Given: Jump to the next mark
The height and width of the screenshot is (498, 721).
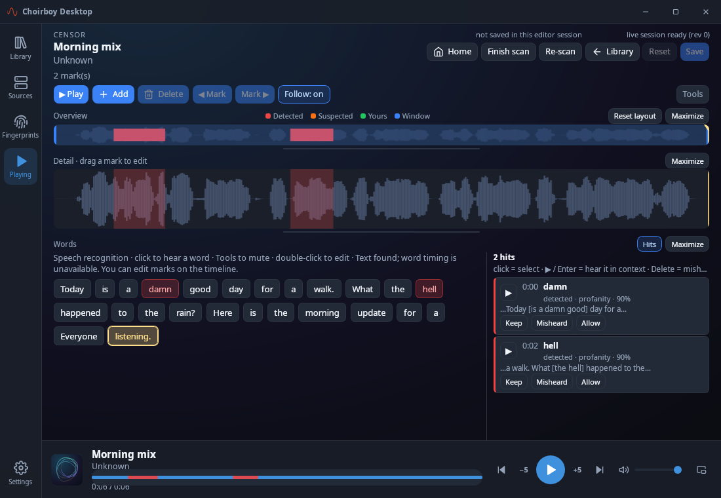Looking at the screenshot, I should [255, 94].
